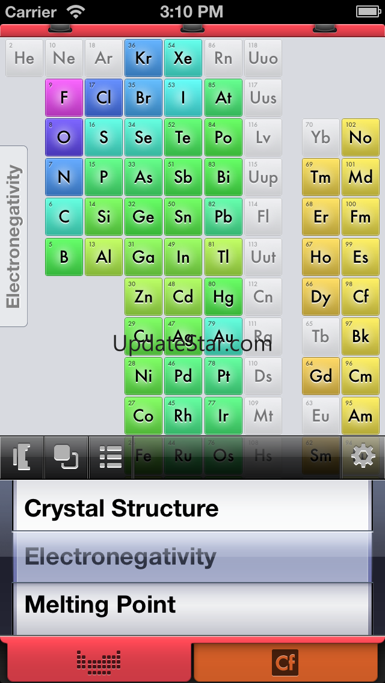Tap the Carbon (C) element tile

tap(64, 217)
